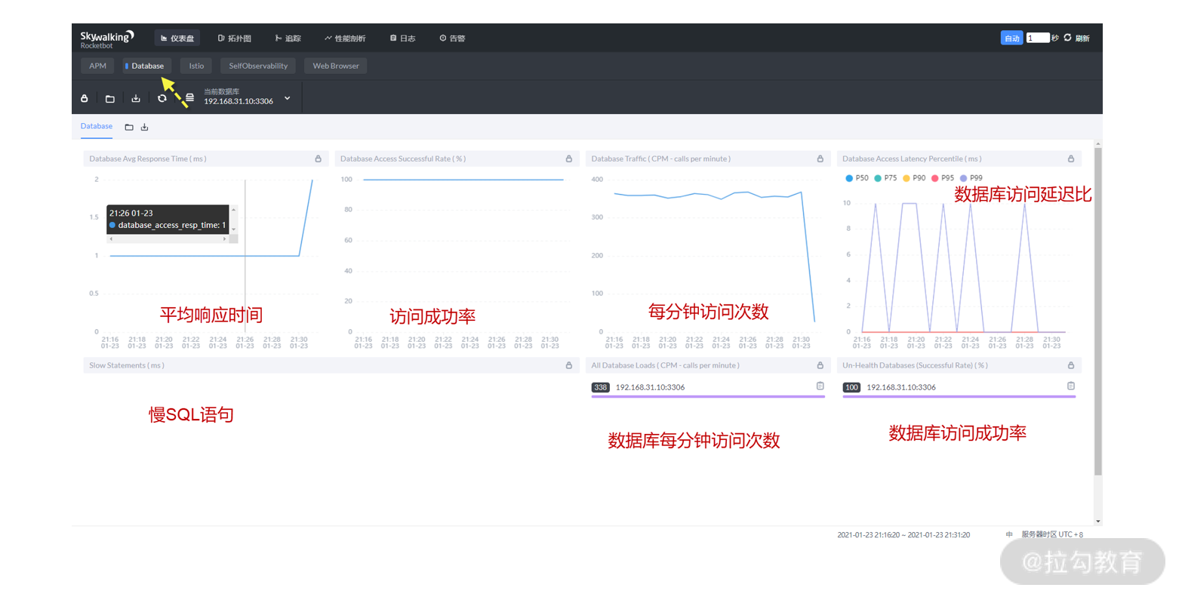Click lock icon on Un-Health Databases panel
This screenshot has width=1182, height=600.
(1071, 365)
